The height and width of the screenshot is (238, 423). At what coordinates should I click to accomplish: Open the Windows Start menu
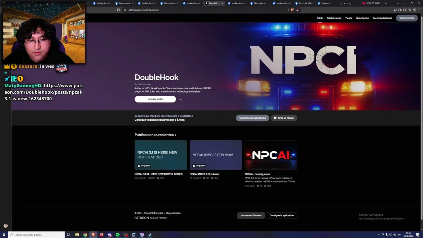[x=4, y=235]
